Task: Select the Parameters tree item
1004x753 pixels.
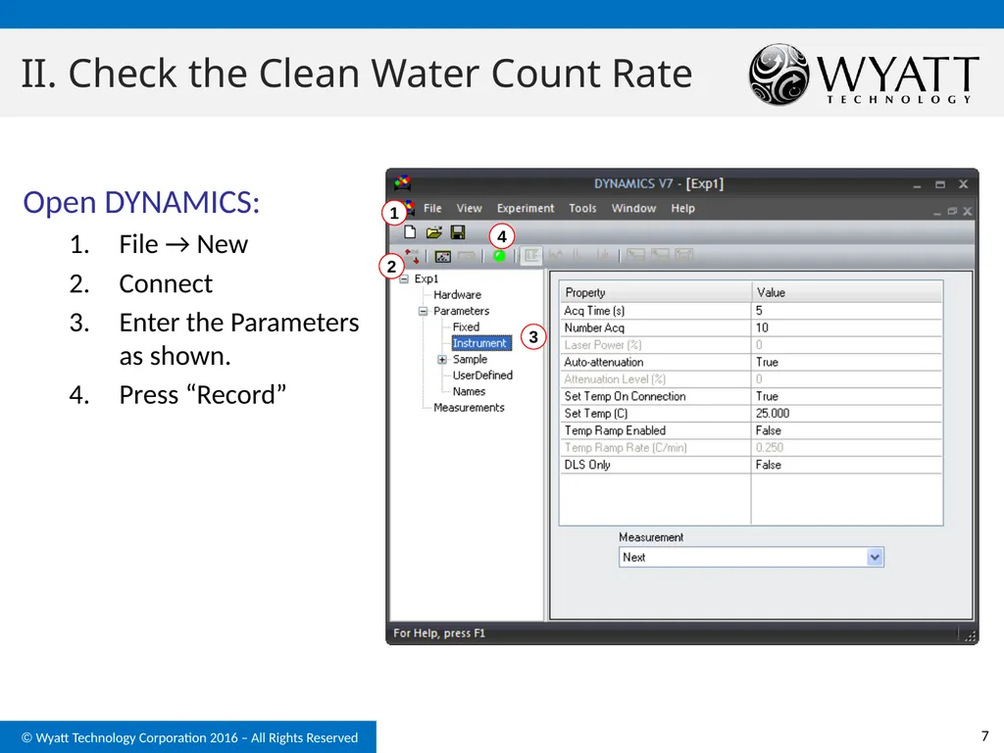Action: click(x=461, y=311)
